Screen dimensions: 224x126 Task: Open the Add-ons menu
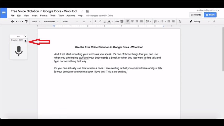click(70, 15)
